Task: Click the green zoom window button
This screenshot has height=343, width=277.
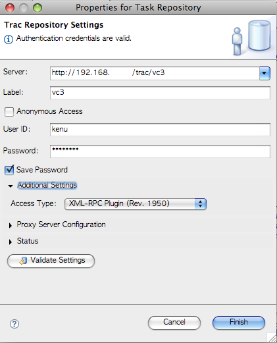Action: pos(38,8)
